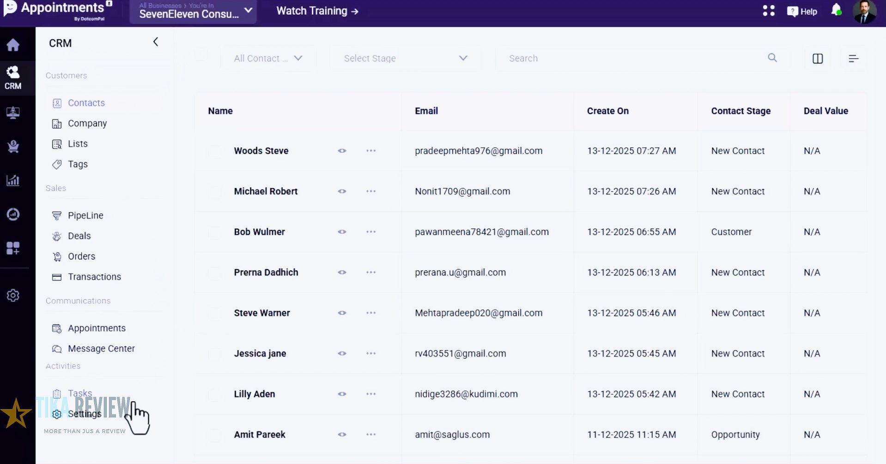Open the Bob Wulmer contact name
The width and height of the screenshot is (886, 464).
(260, 232)
